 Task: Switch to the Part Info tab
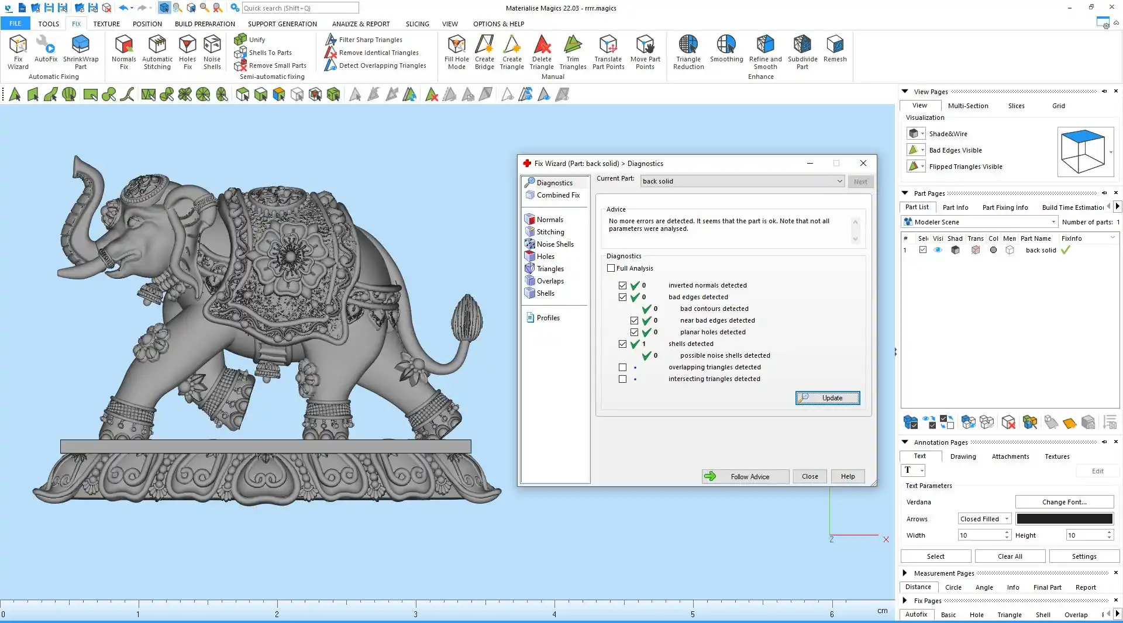tap(955, 207)
